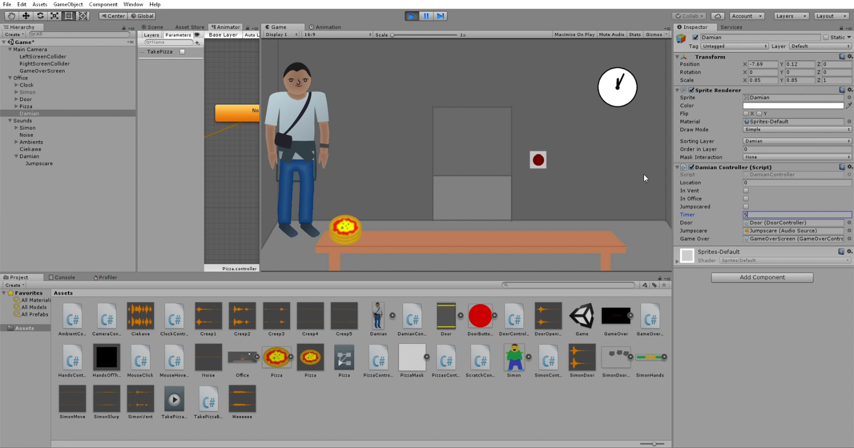The height and width of the screenshot is (448, 854).
Task: Open the GameObject menu
Action: tap(68, 4)
